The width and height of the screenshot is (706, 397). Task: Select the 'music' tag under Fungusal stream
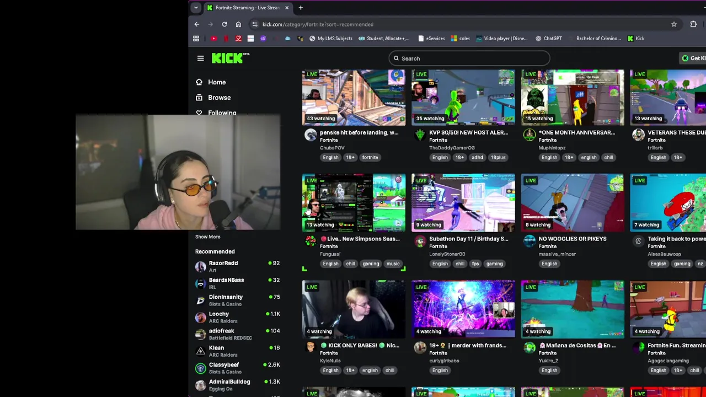pyautogui.click(x=393, y=264)
